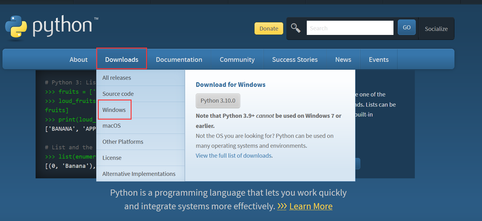Open the Success Stories menu
482x221 pixels.
click(x=295, y=59)
